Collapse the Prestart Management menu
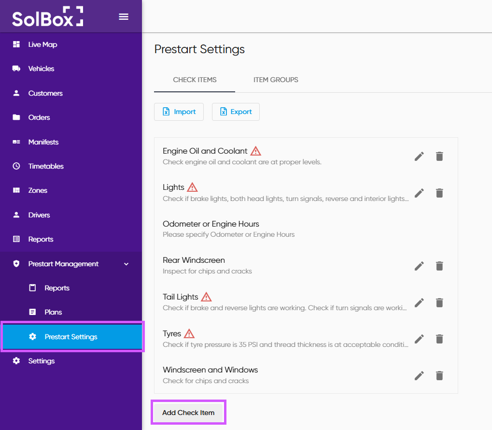Screen dimensions: 492x430 [127, 264]
